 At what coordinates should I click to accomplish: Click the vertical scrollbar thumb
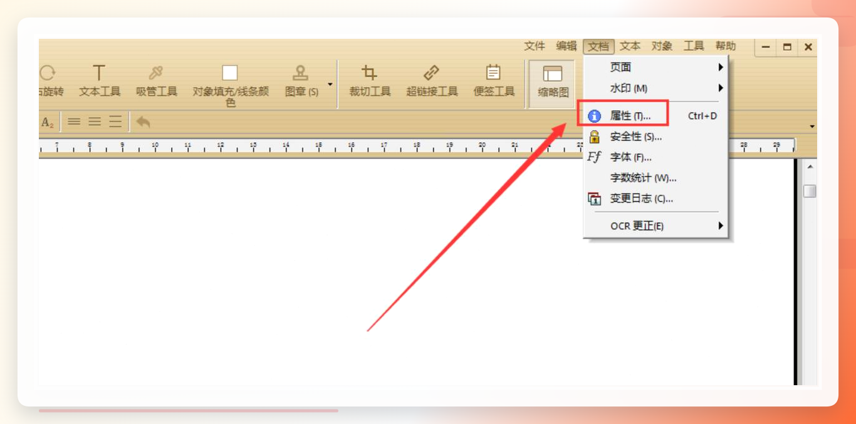[x=810, y=191]
